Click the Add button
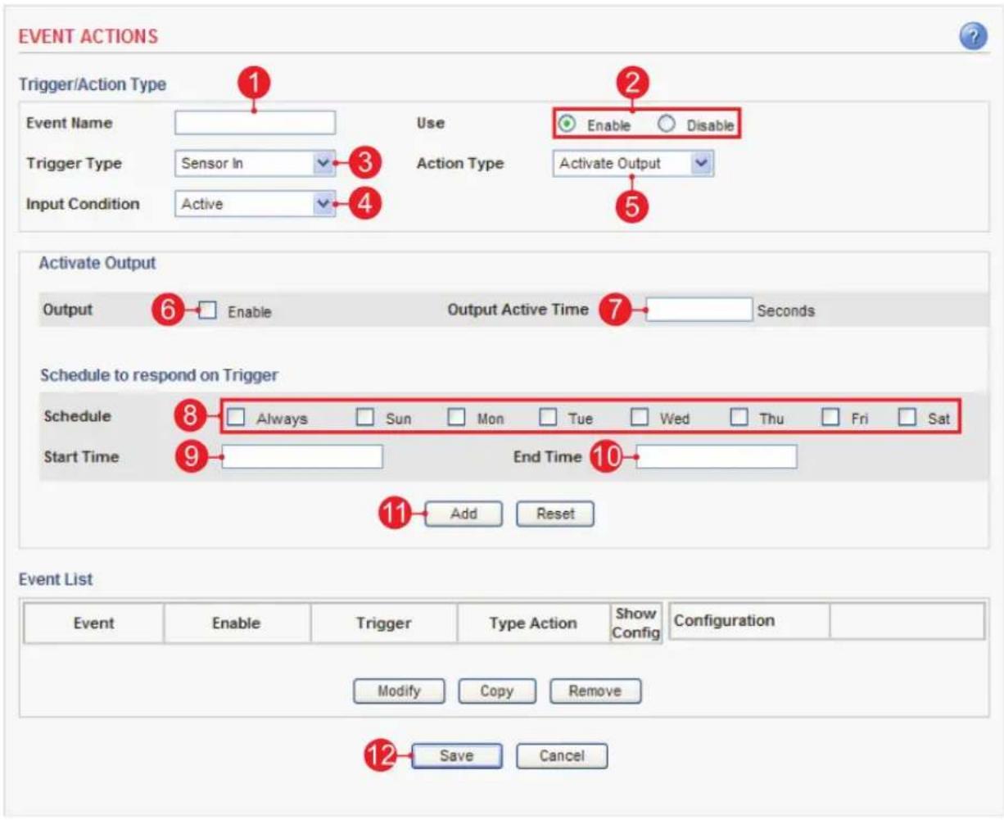 coord(464,514)
